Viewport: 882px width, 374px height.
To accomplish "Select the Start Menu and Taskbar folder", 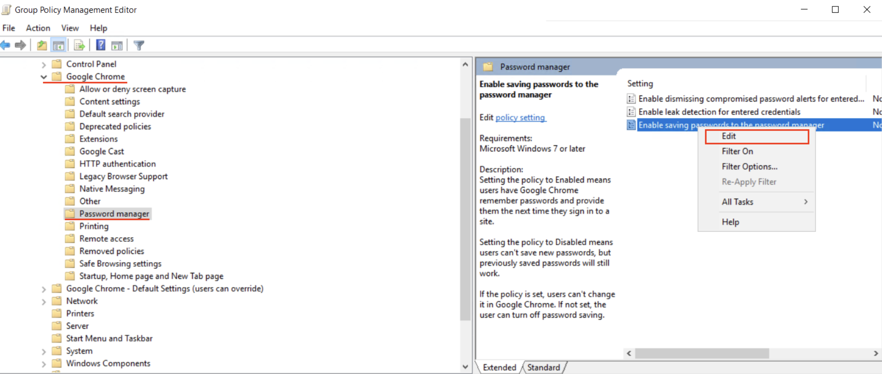I will point(109,339).
